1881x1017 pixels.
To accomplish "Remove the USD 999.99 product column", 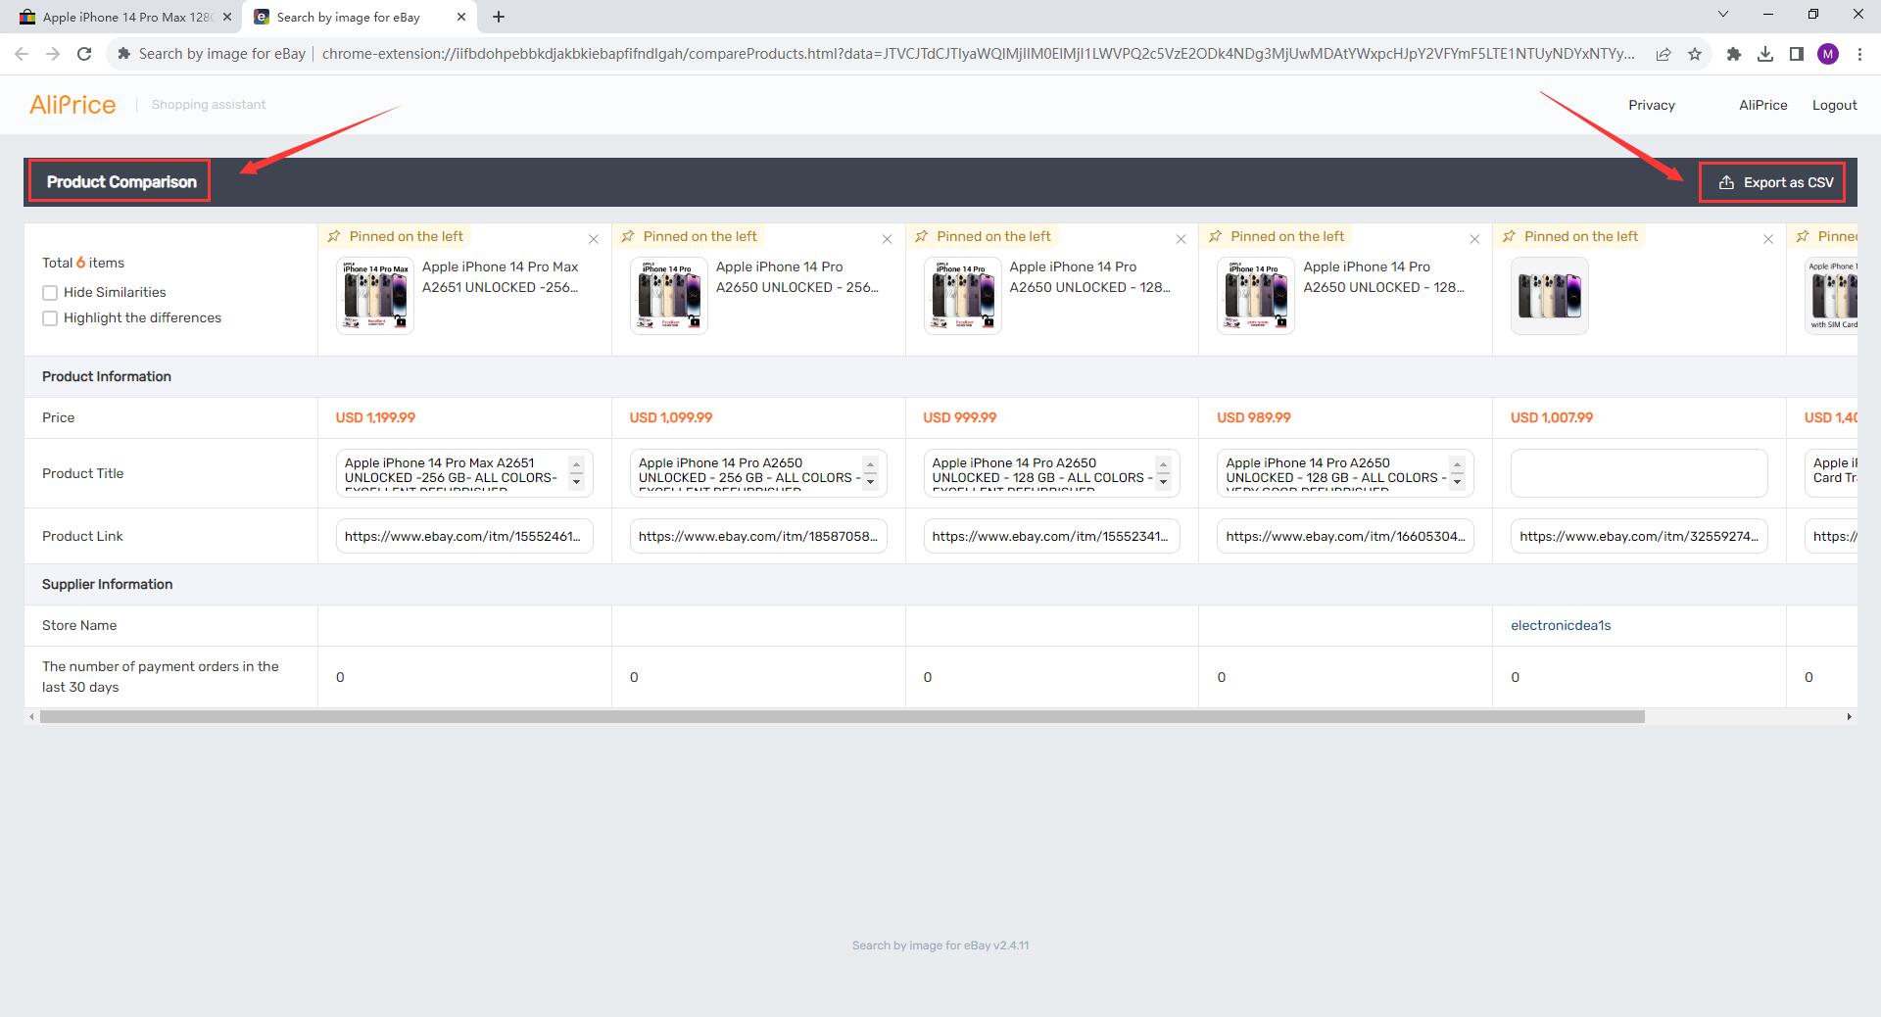I will [x=1181, y=239].
